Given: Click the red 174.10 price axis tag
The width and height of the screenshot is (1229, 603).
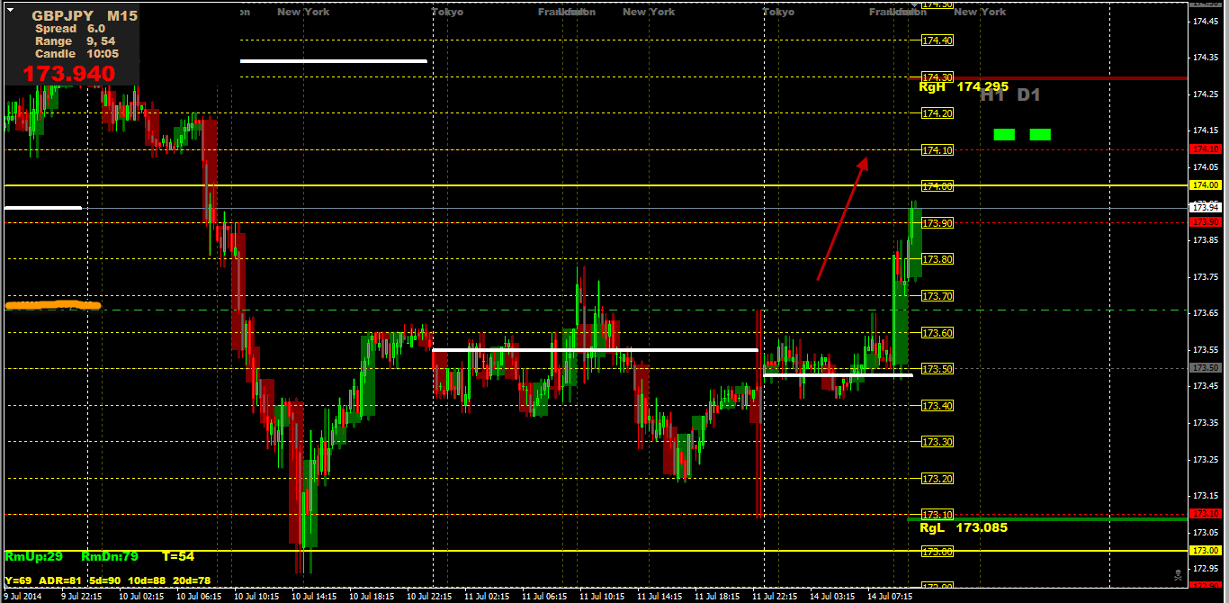Looking at the screenshot, I should (1206, 148).
